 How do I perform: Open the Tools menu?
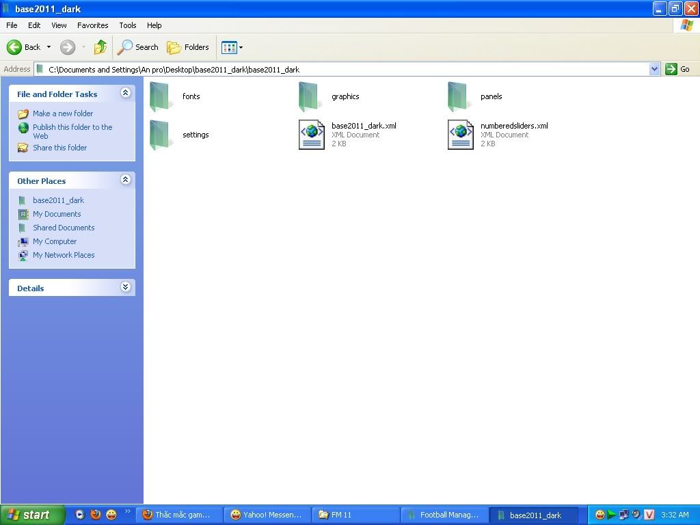tap(128, 25)
